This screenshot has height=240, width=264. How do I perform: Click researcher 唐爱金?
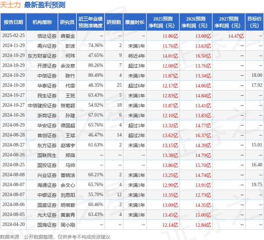pyautogui.click(x=68, y=36)
